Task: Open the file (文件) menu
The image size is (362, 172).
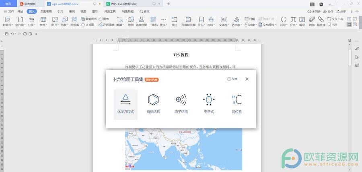Action: coord(9,11)
